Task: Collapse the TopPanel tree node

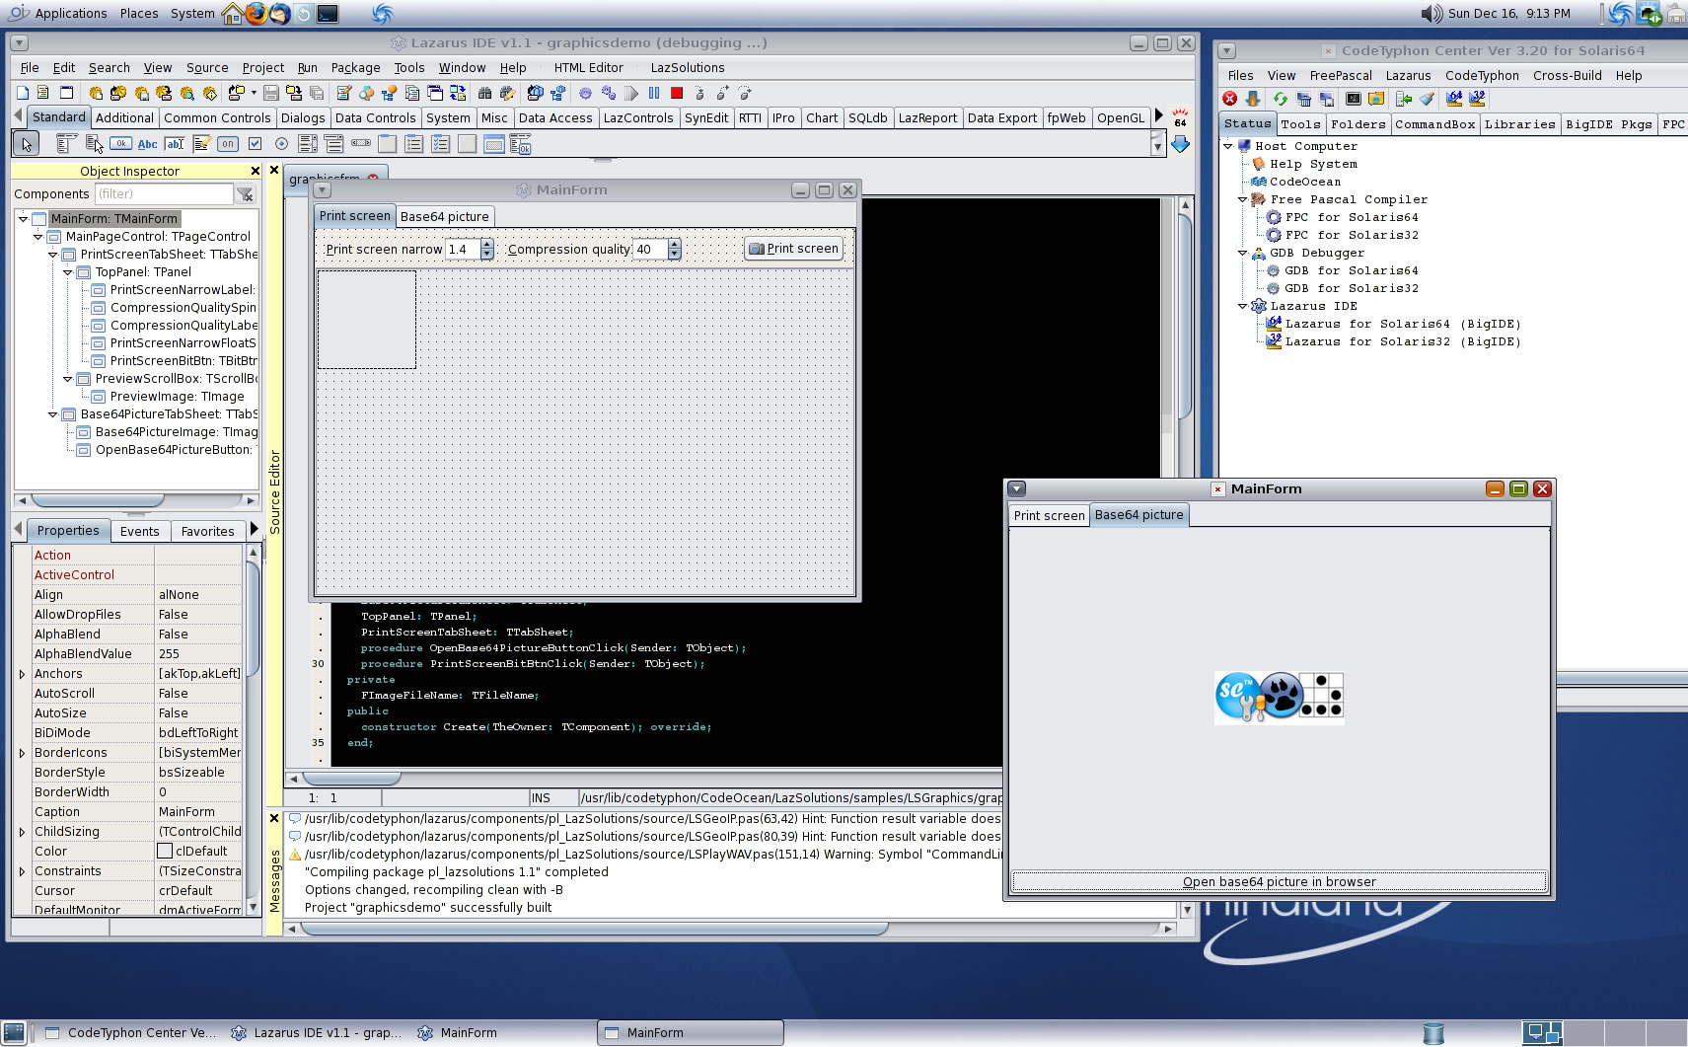Action: coord(67,272)
